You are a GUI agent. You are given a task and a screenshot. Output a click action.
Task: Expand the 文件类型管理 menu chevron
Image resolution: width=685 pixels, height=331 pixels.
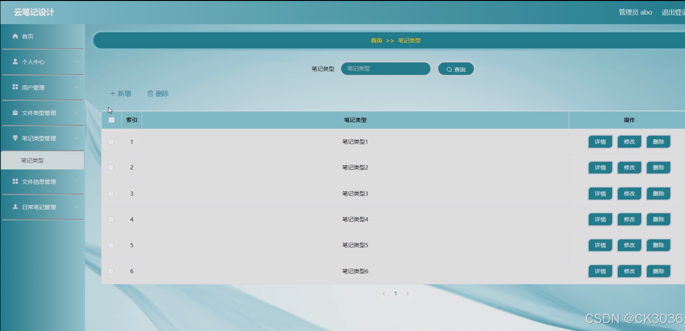(x=76, y=113)
